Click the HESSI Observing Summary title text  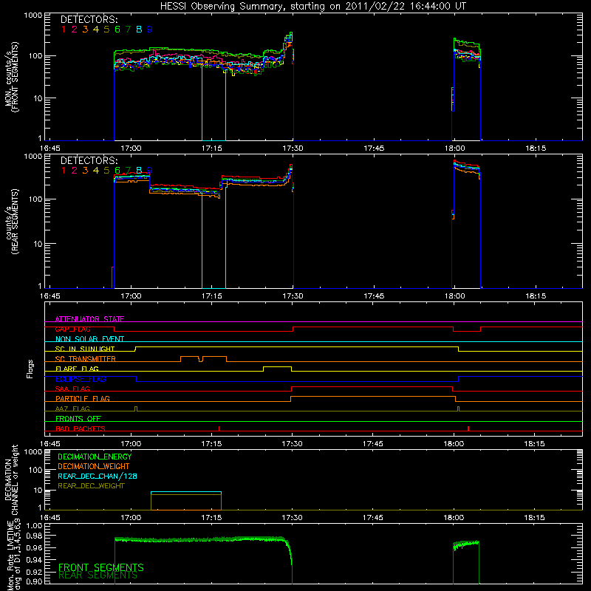(x=313, y=7)
